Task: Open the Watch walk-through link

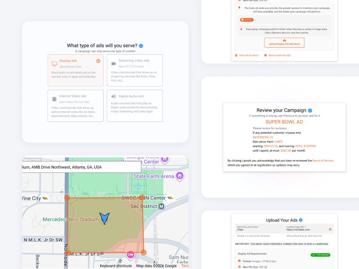Action: click(x=279, y=55)
